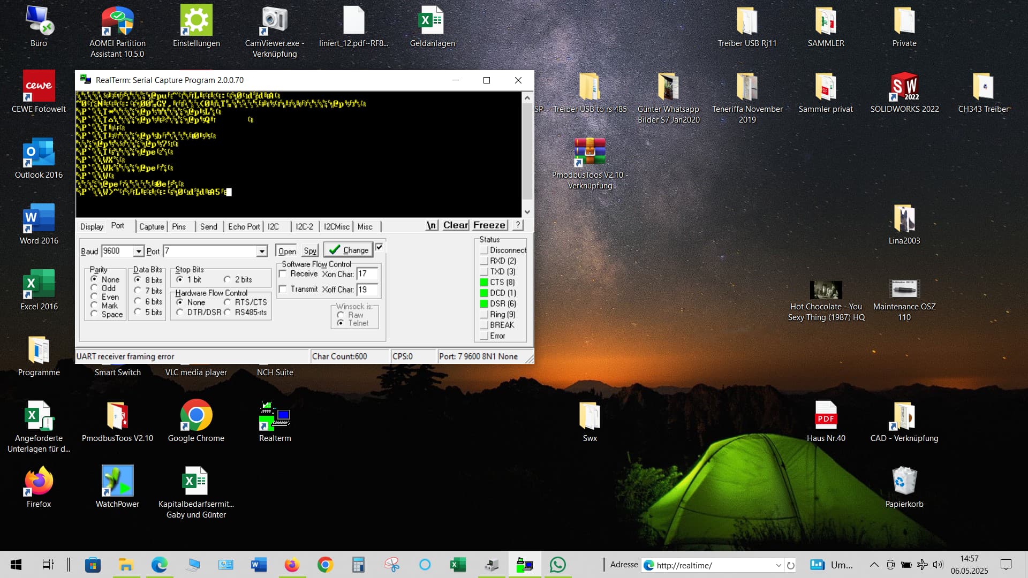Screen dimensions: 1028x578
Task: Switch to the Display tab
Action: click(x=92, y=226)
